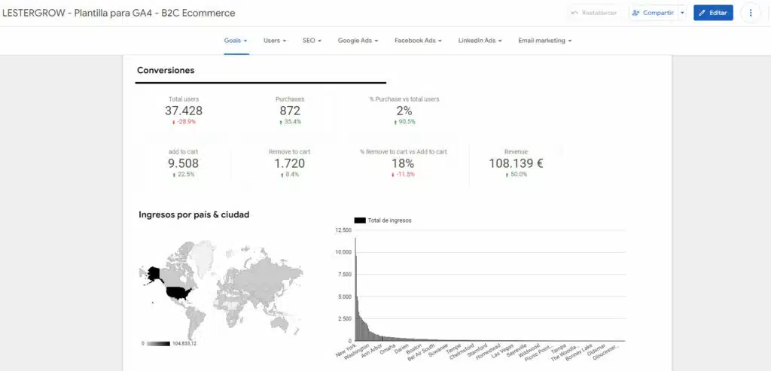Click the 22.5% add to cart change
The height and width of the screenshot is (371, 771).
[184, 175]
